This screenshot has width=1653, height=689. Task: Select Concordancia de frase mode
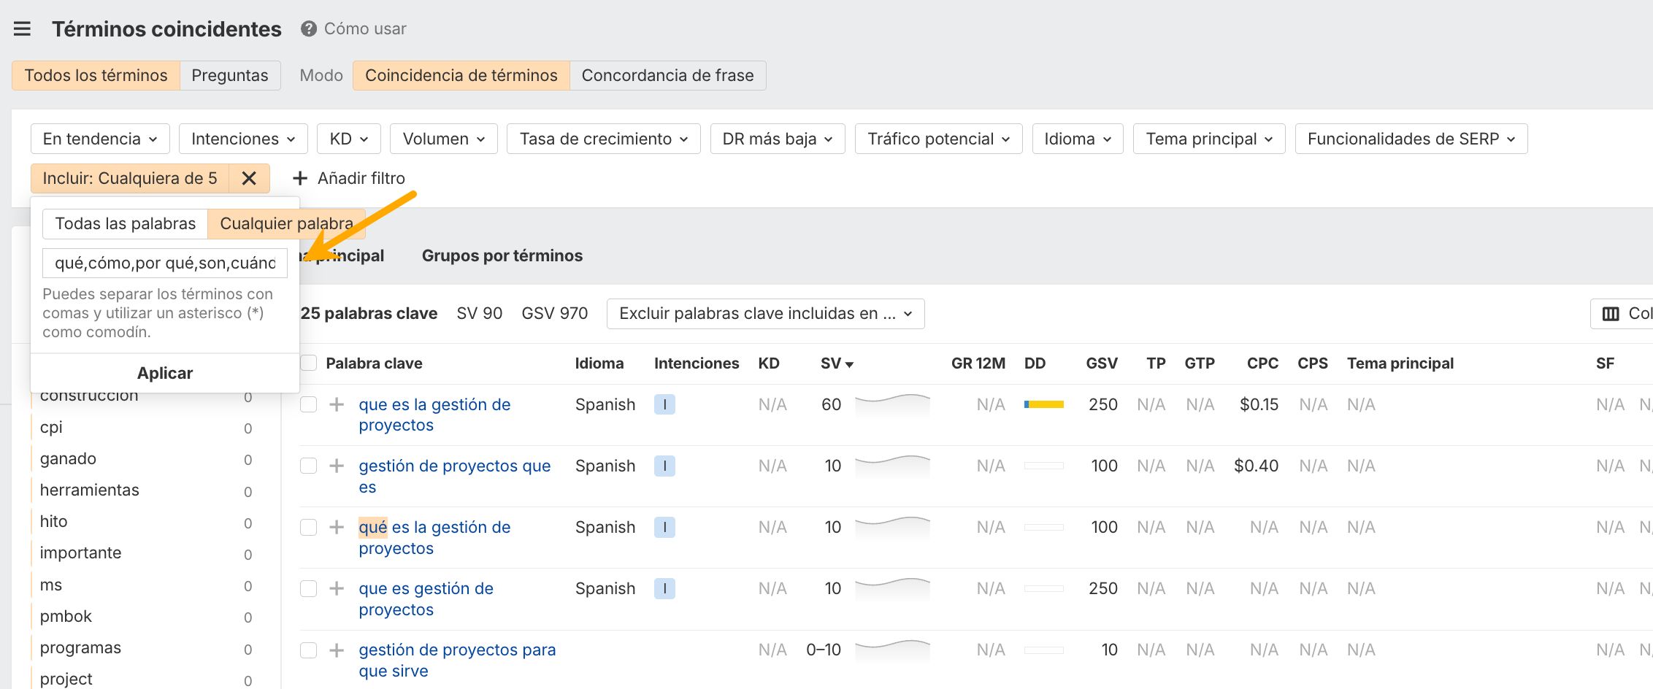(667, 76)
